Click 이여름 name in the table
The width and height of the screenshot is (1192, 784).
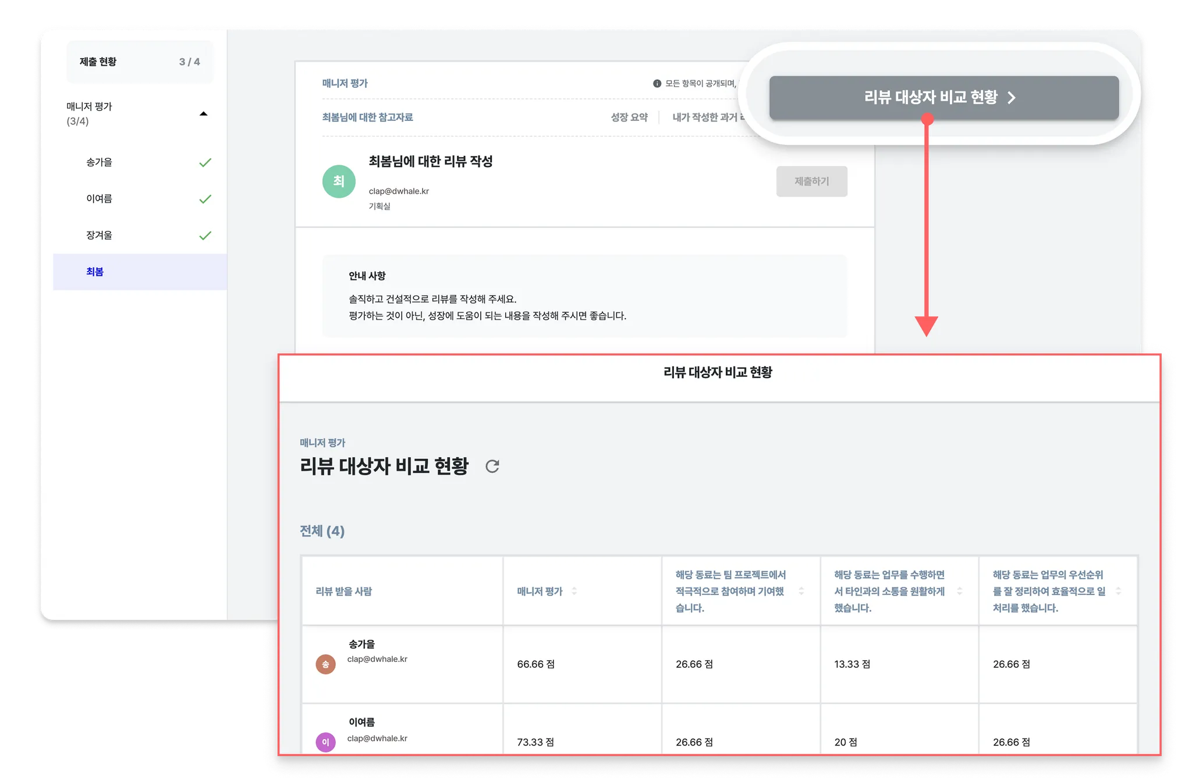coord(361,722)
